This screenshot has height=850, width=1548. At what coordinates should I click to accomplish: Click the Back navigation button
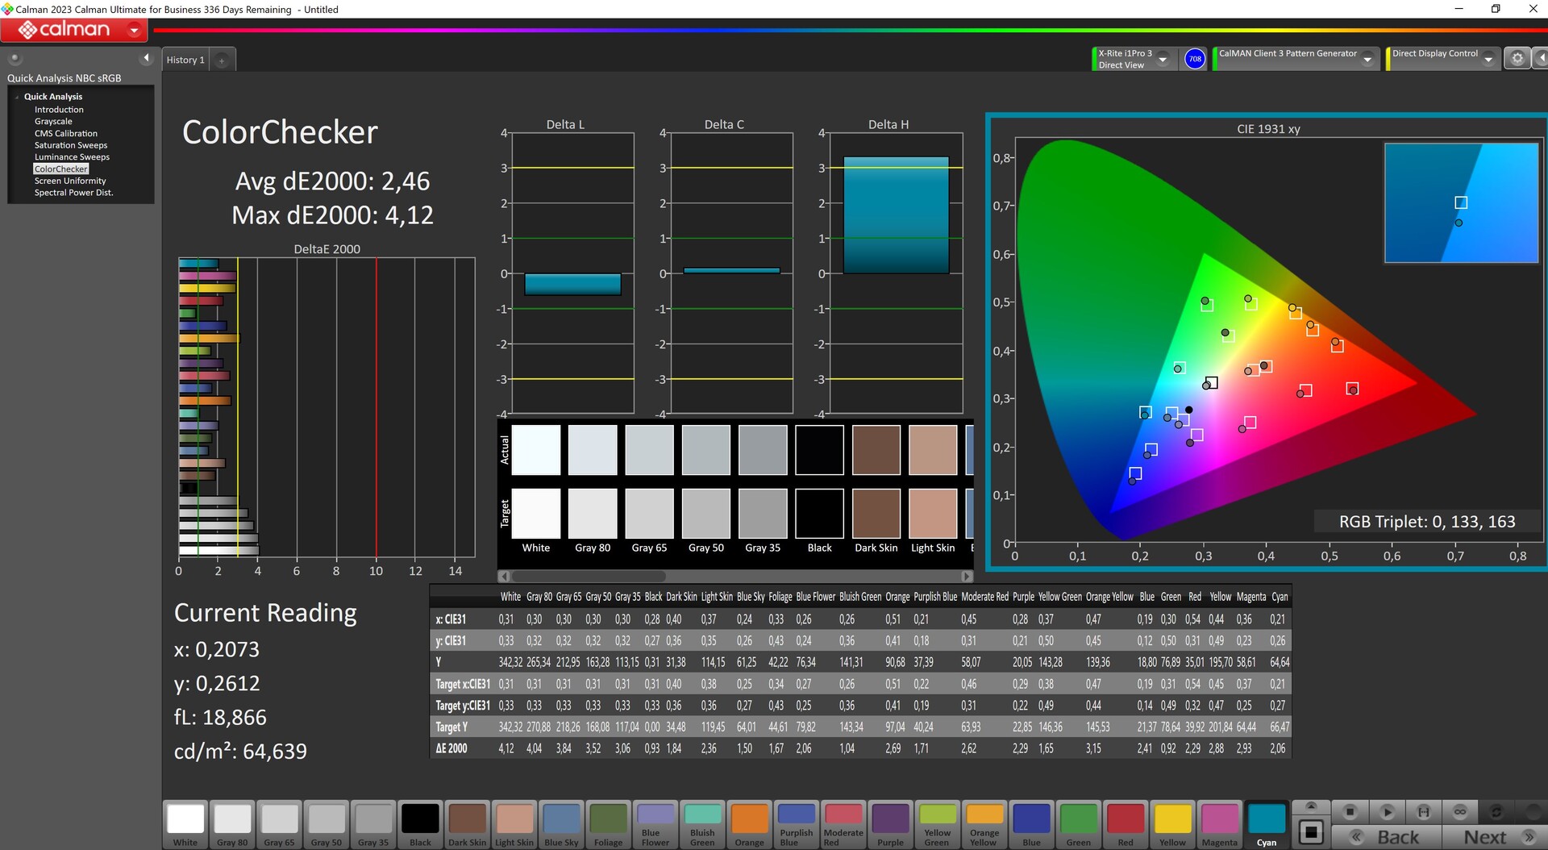click(1387, 837)
